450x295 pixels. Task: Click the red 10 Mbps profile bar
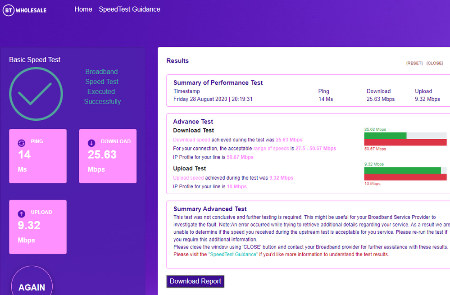point(405,177)
